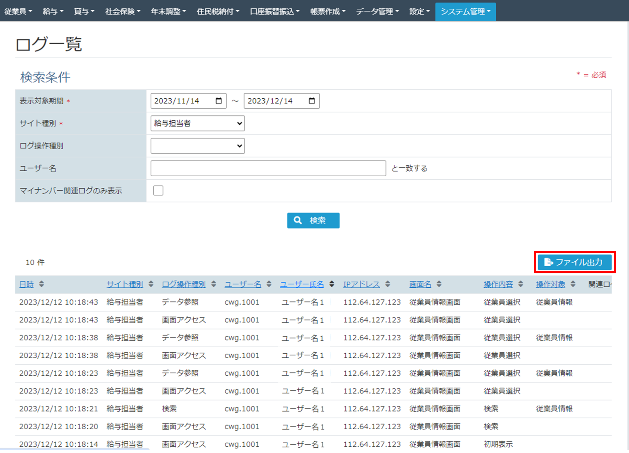This screenshot has width=629, height=453.
Task: Expand the 給与 menu
Action: coord(53,11)
